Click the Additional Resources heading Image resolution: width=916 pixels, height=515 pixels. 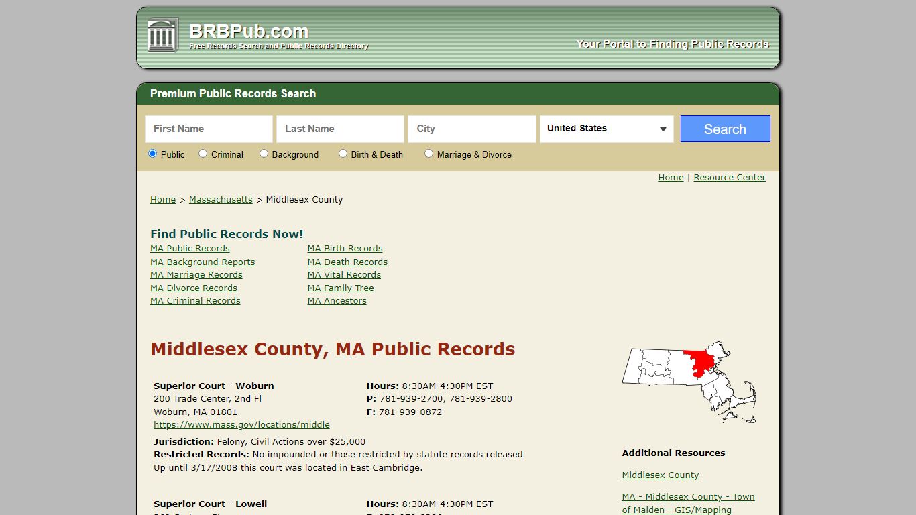click(x=673, y=453)
